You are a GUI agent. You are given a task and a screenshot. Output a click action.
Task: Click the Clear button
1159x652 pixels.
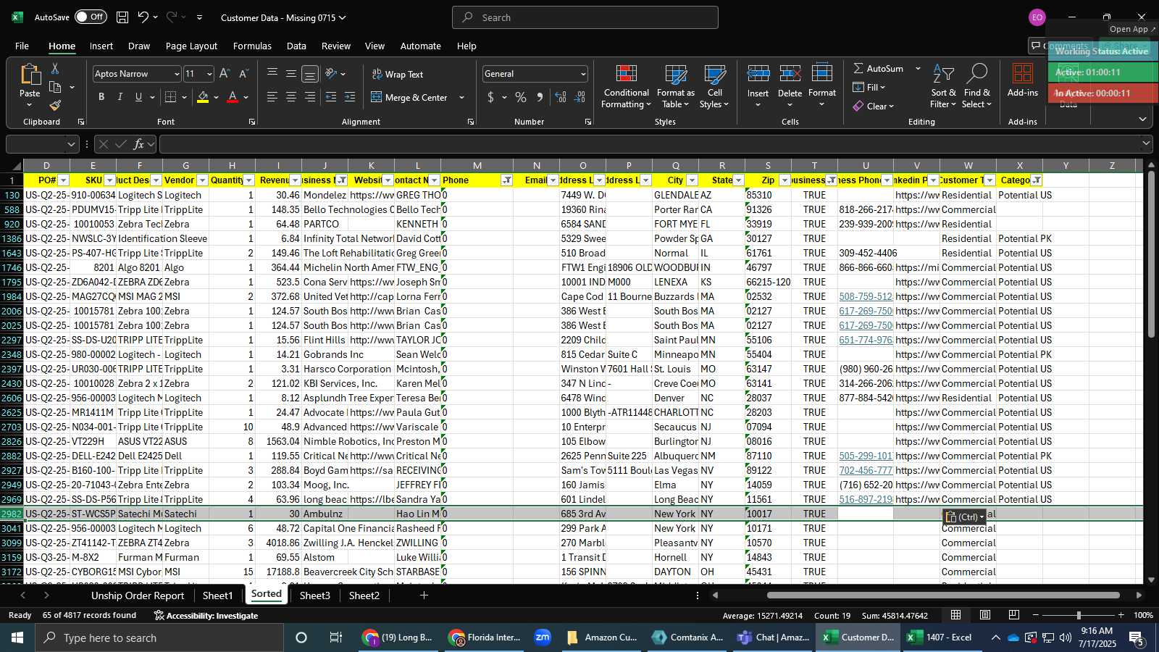872,106
